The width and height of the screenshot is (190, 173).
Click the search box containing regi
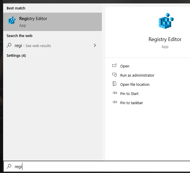coord(97,166)
